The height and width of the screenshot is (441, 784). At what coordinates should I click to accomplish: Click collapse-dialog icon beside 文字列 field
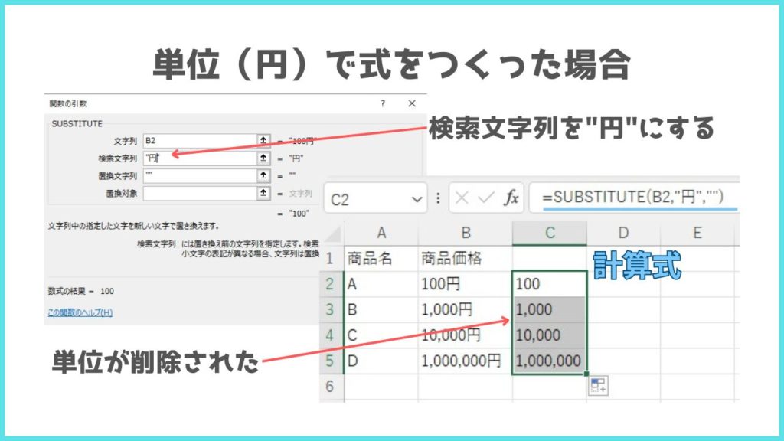click(264, 140)
